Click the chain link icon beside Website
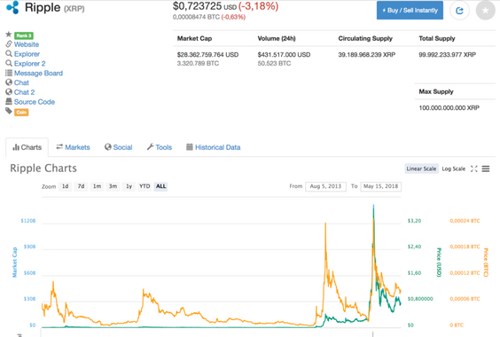 tap(9, 43)
